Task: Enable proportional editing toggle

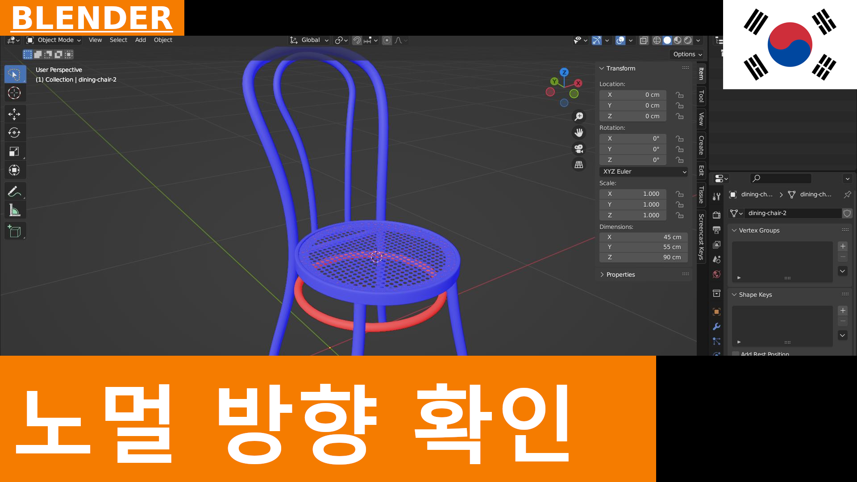Action: tap(387, 41)
